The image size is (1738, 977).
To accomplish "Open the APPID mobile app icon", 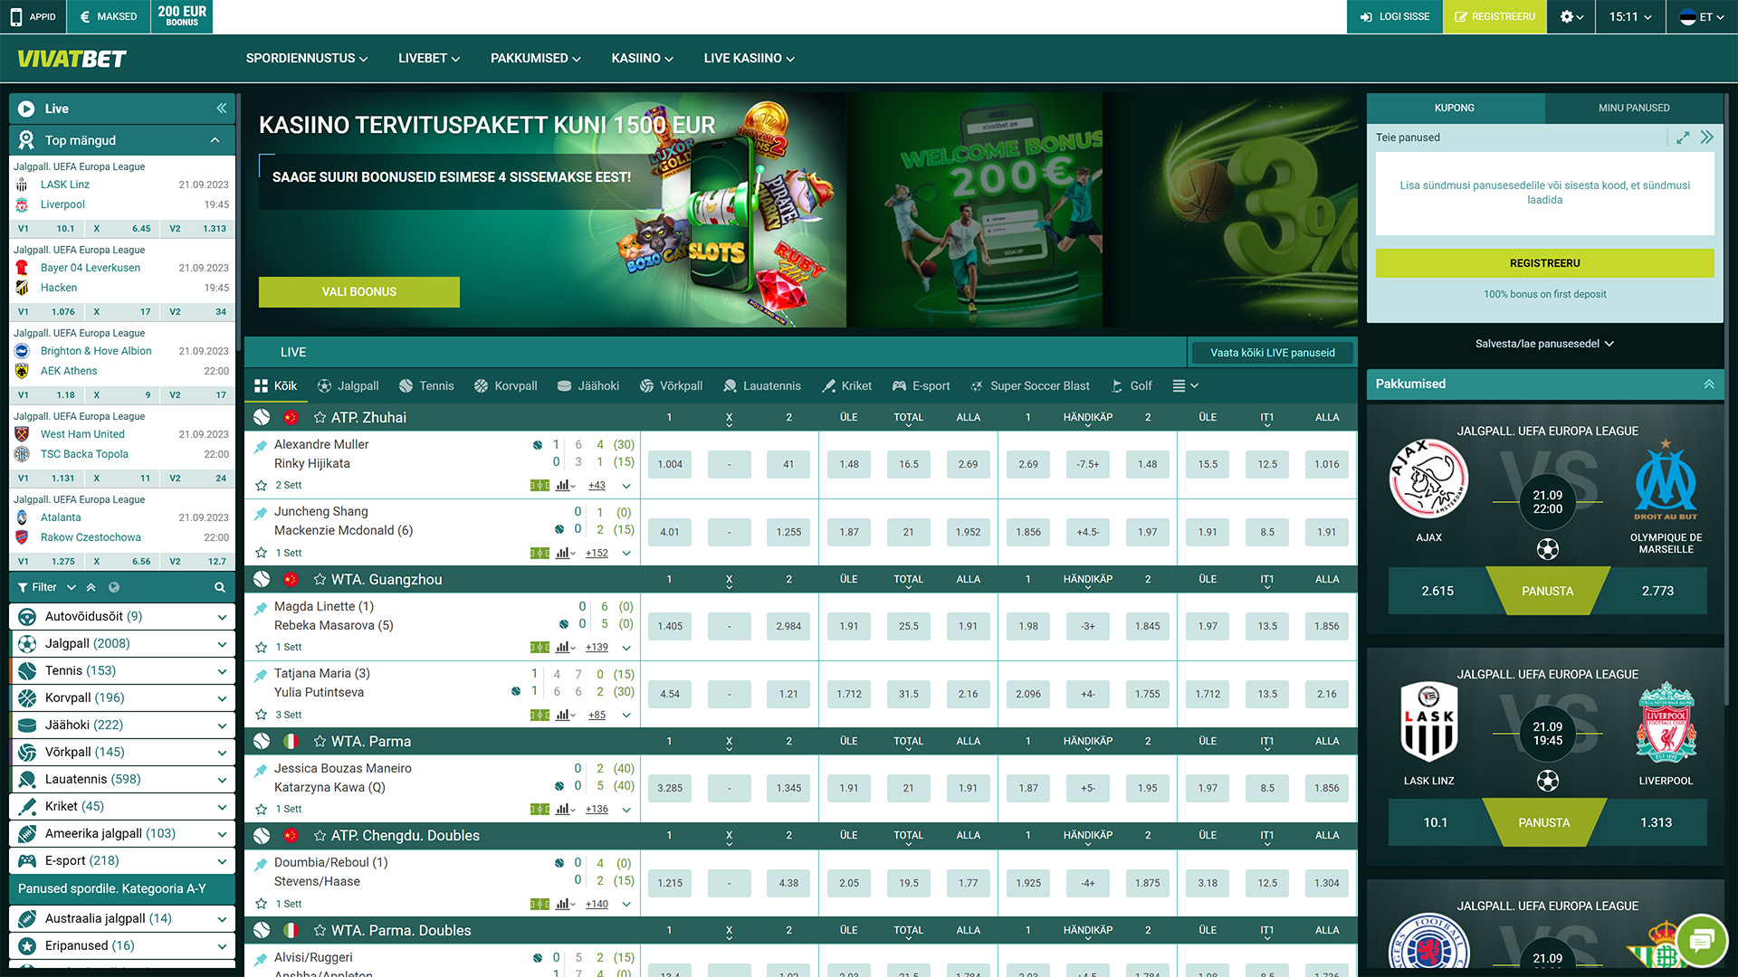I will click(x=16, y=16).
